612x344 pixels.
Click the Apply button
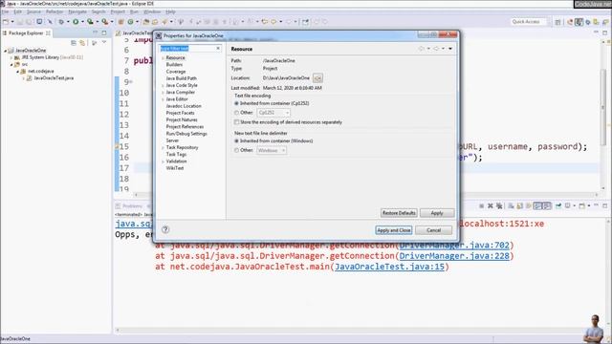(x=437, y=213)
